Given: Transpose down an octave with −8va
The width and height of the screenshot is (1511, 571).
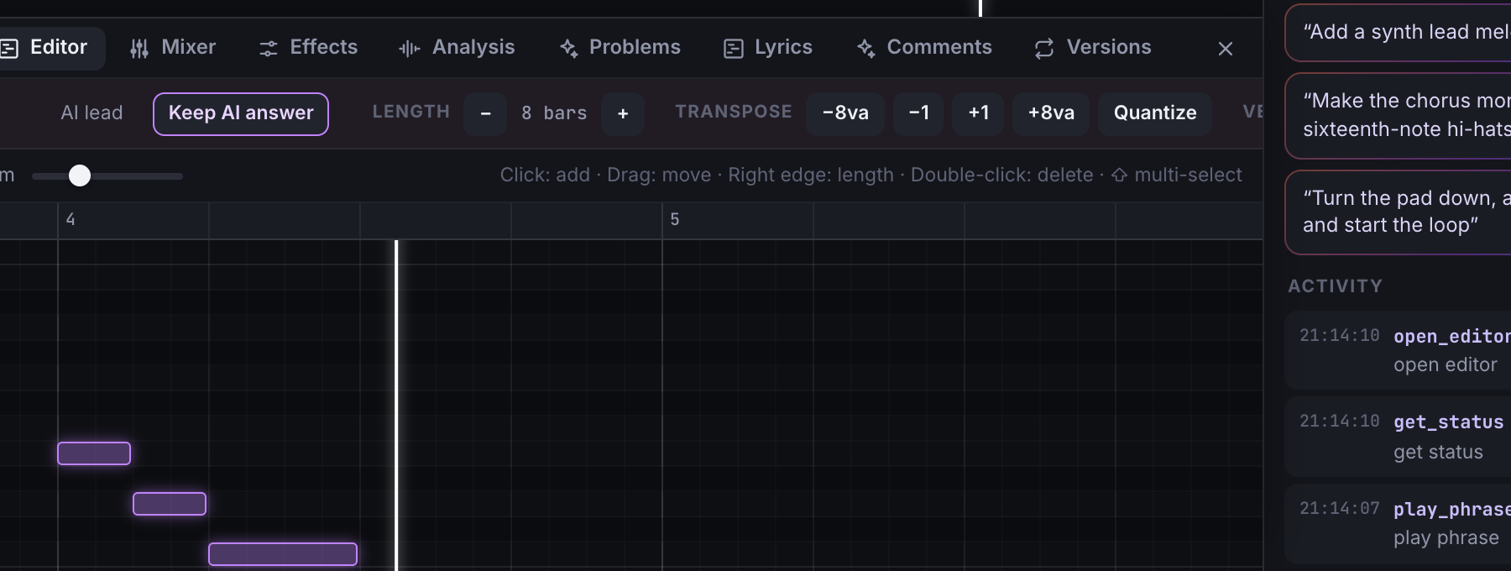Looking at the screenshot, I should 845,113.
